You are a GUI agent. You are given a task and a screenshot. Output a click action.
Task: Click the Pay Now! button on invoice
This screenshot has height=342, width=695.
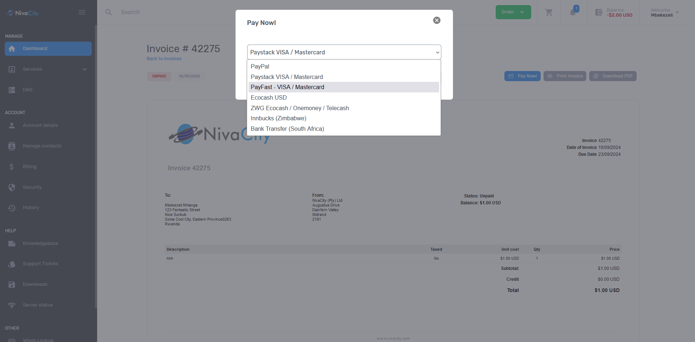523,76
